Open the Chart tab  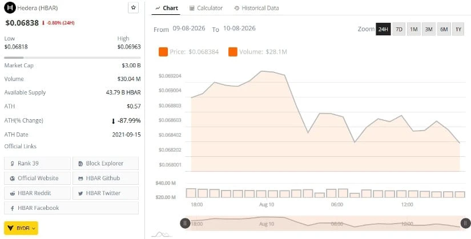(167, 8)
